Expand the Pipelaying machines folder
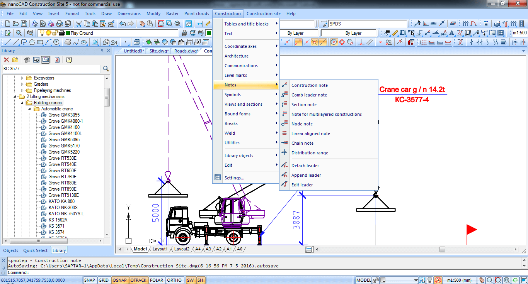Screen dimensions: 528x284 22,90
